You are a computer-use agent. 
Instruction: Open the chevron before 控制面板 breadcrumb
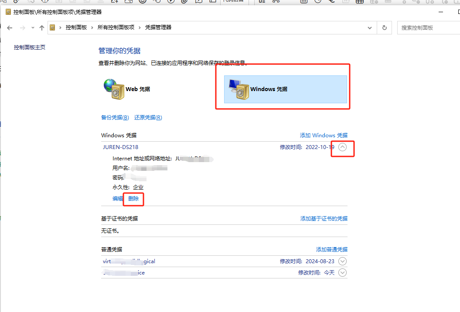tap(60, 27)
